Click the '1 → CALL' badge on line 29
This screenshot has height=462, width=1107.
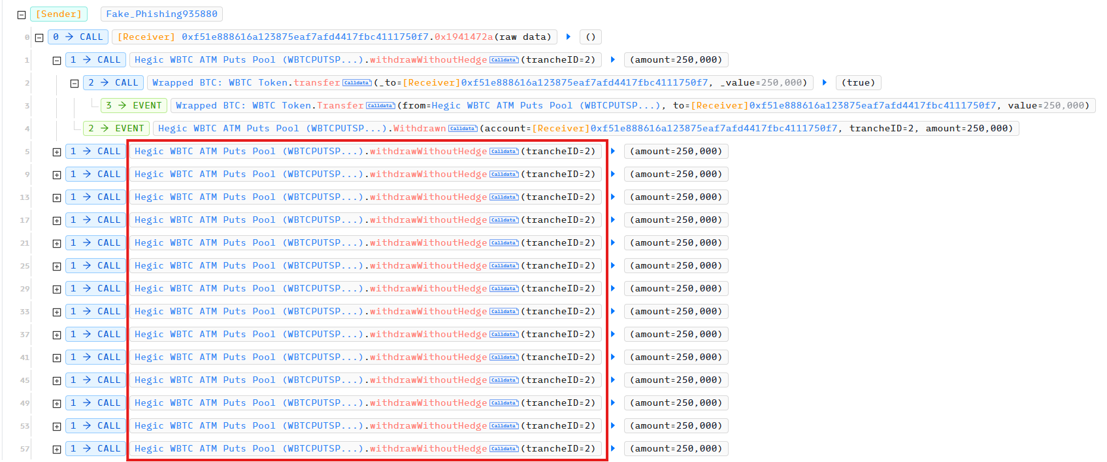95,289
